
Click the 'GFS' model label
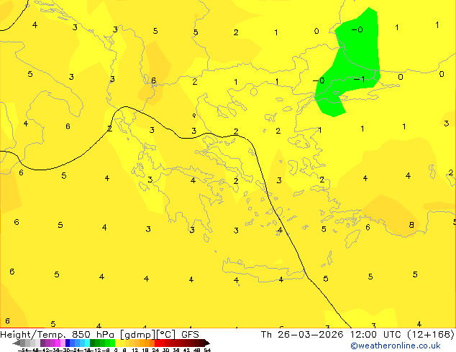[190, 335]
